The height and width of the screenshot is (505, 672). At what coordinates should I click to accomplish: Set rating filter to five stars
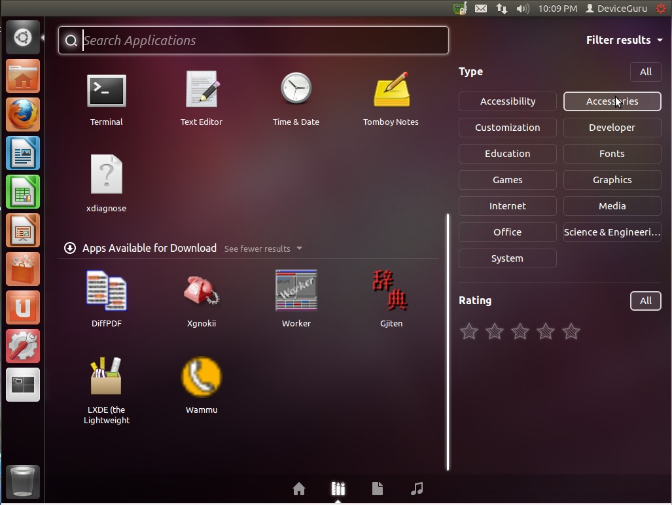click(571, 331)
